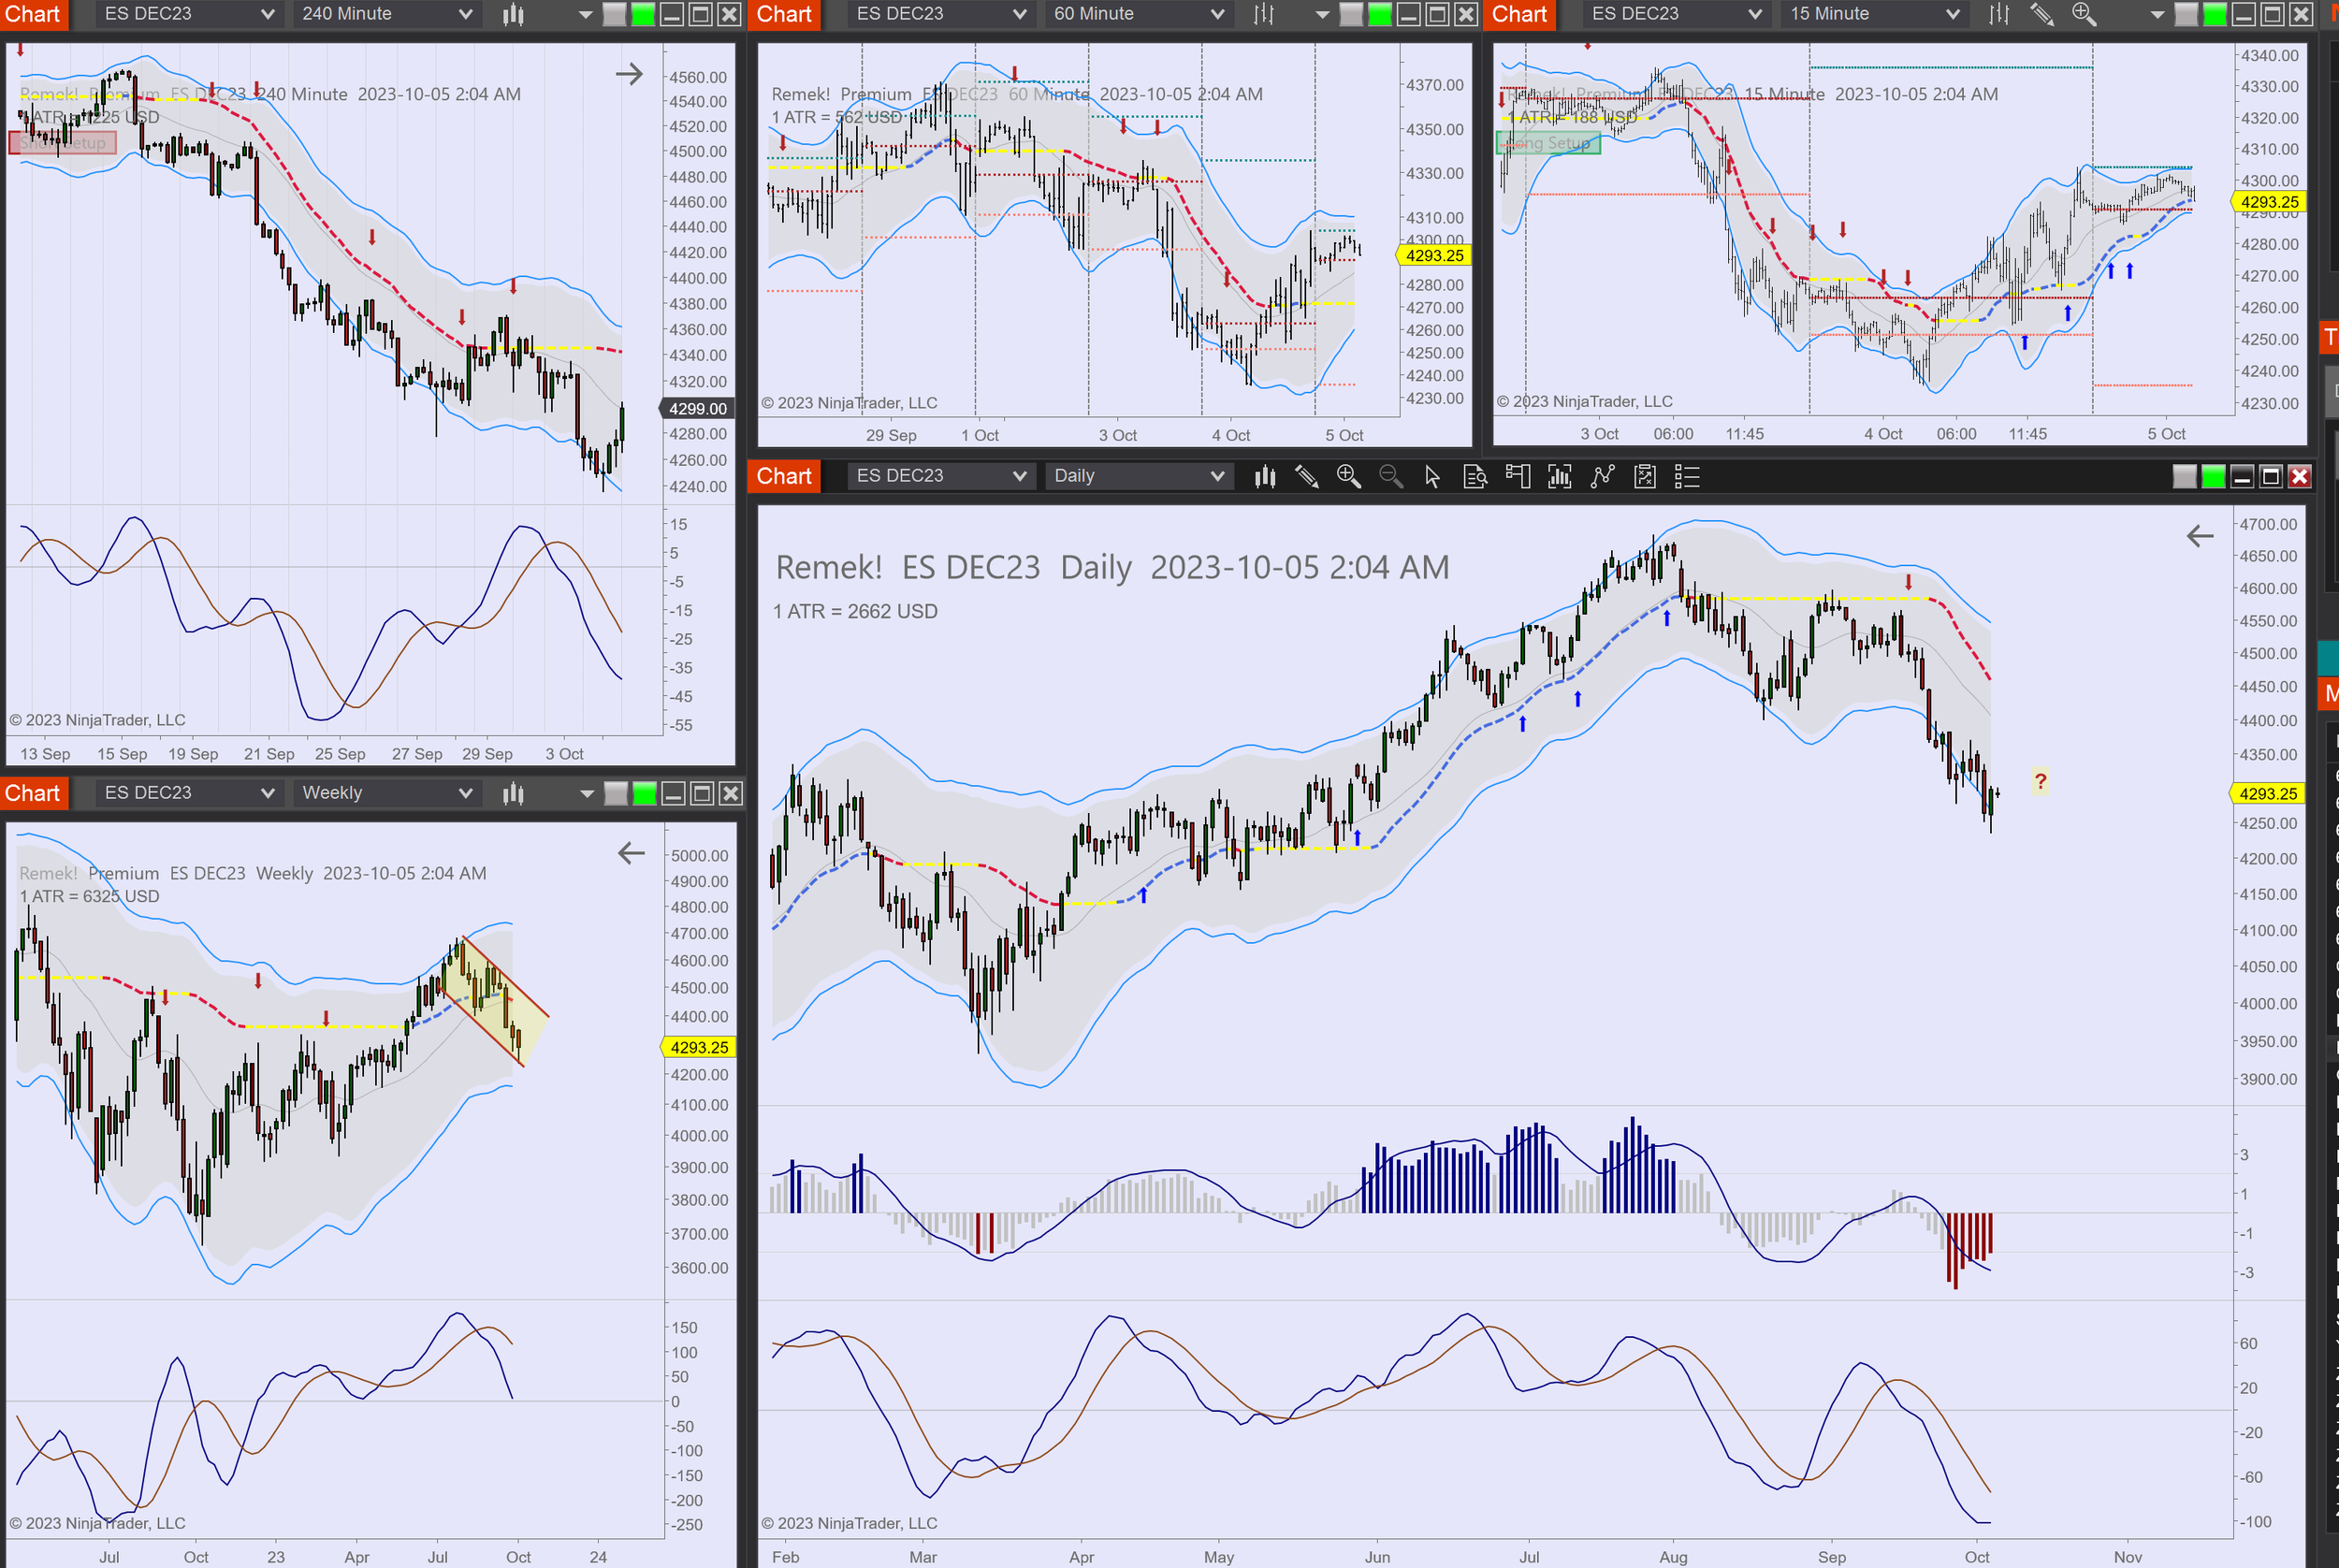
Task: Open Data Box icon in Daily chart toolbar
Action: click(x=1475, y=477)
